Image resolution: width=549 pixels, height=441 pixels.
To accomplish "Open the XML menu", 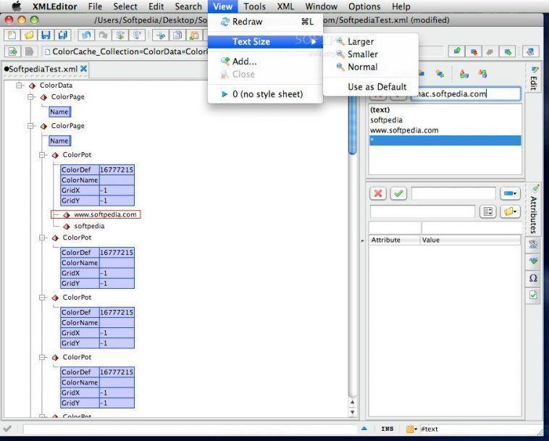I will coord(285,7).
